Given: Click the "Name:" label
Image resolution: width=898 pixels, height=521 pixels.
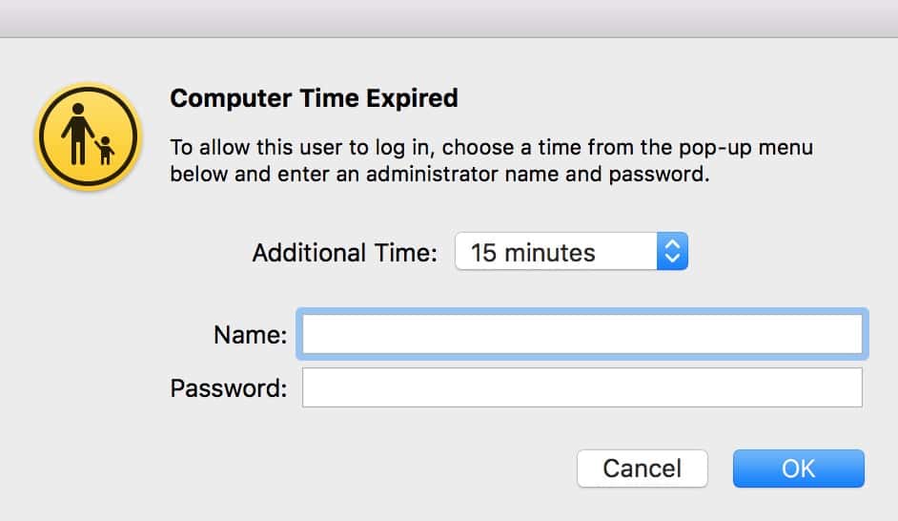Looking at the screenshot, I should (250, 335).
